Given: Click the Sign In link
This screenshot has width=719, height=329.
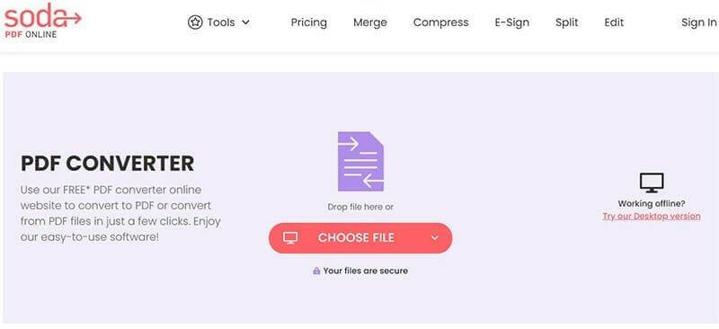Looking at the screenshot, I should point(699,22).
